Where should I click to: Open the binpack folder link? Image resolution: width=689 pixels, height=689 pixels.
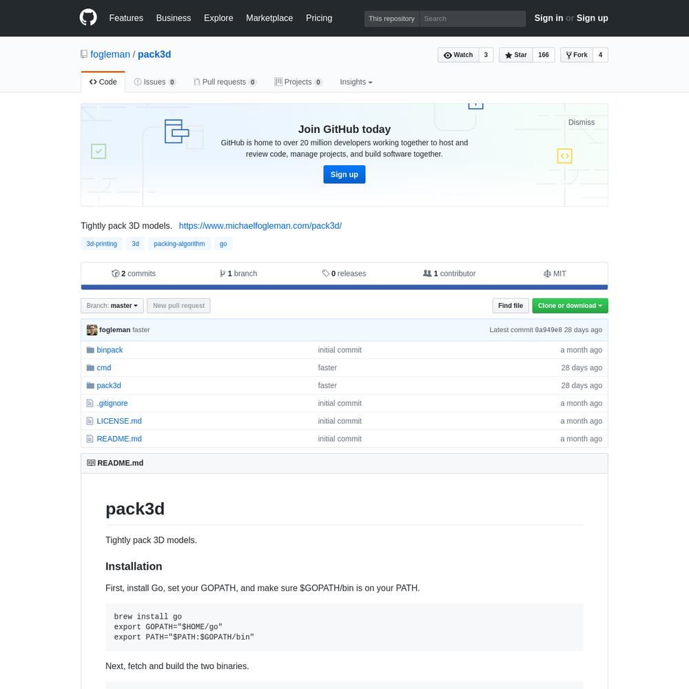point(110,350)
